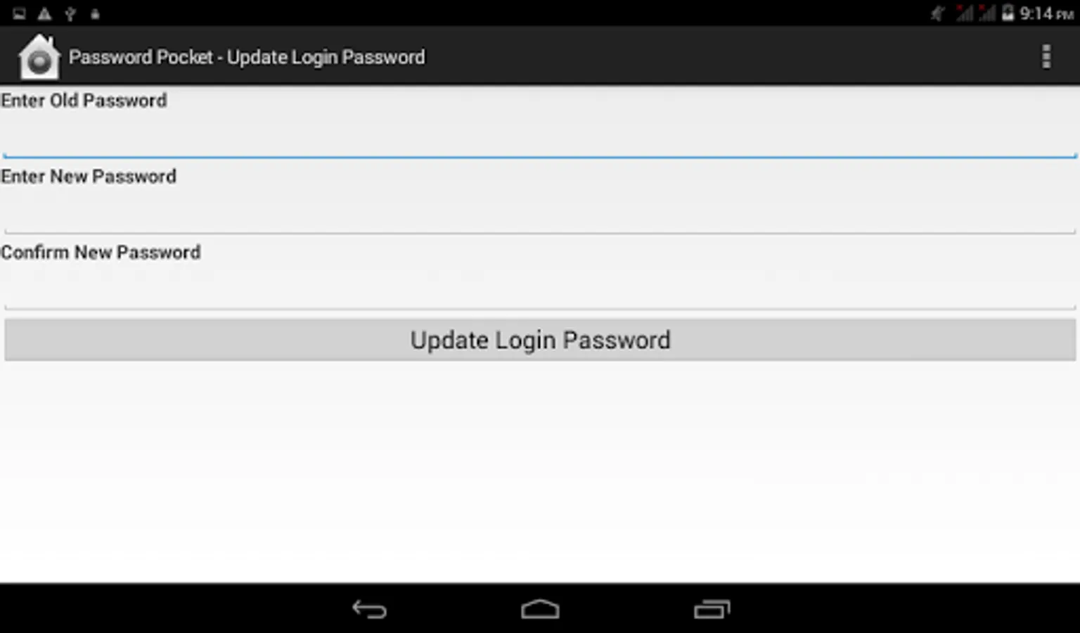Screen dimensions: 1080x633
Task: Open the three-dot overflow menu
Action: pyautogui.click(x=1046, y=56)
